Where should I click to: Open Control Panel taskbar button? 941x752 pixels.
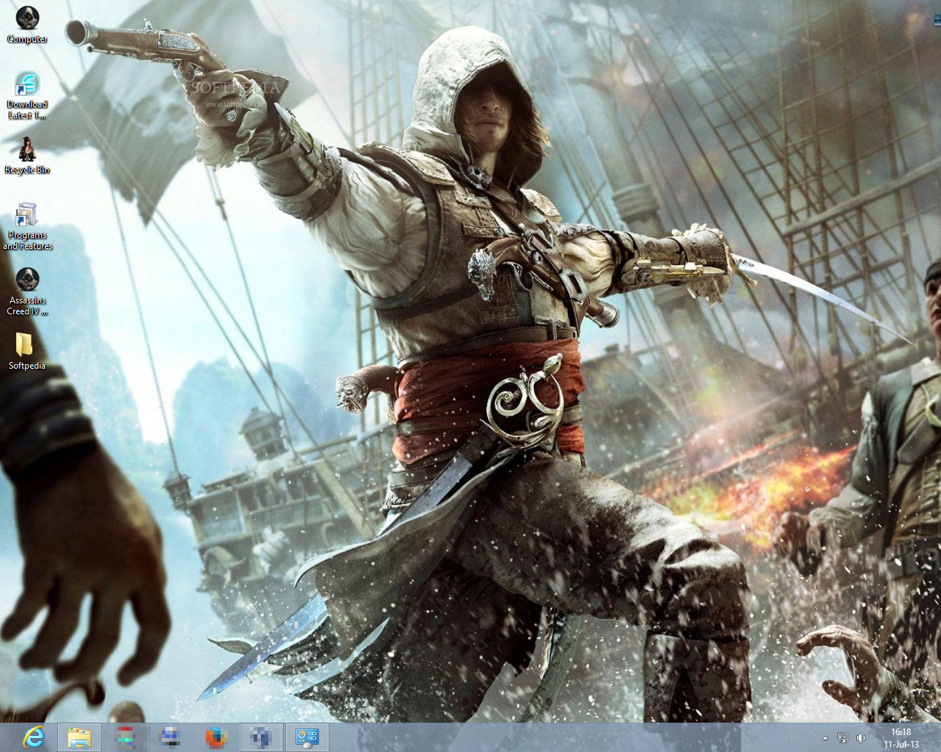click(307, 737)
